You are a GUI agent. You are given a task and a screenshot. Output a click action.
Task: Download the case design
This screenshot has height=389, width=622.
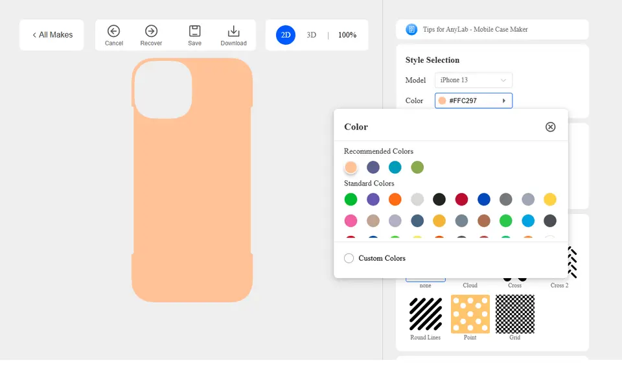(x=233, y=35)
